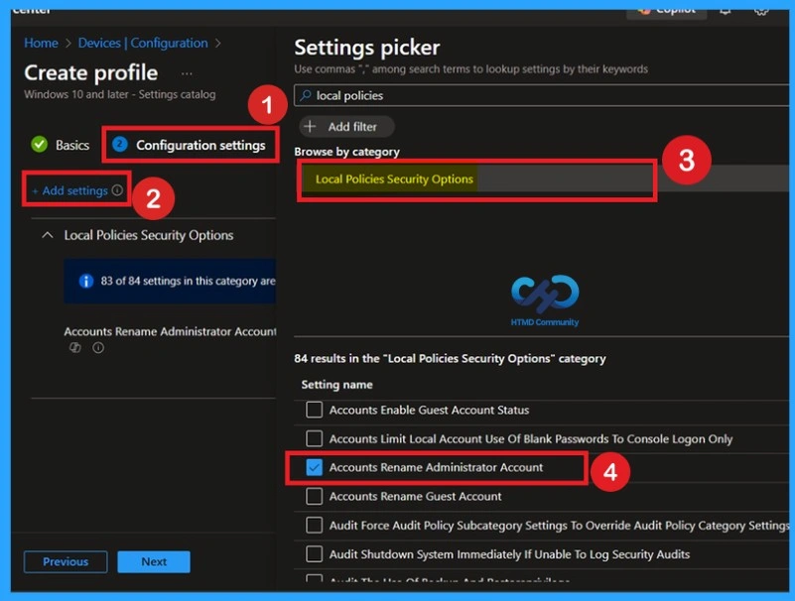This screenshot has width=795, height=601.
Task: Uncheck Accounts Rename Administrator Account
Action: (313, 466)
